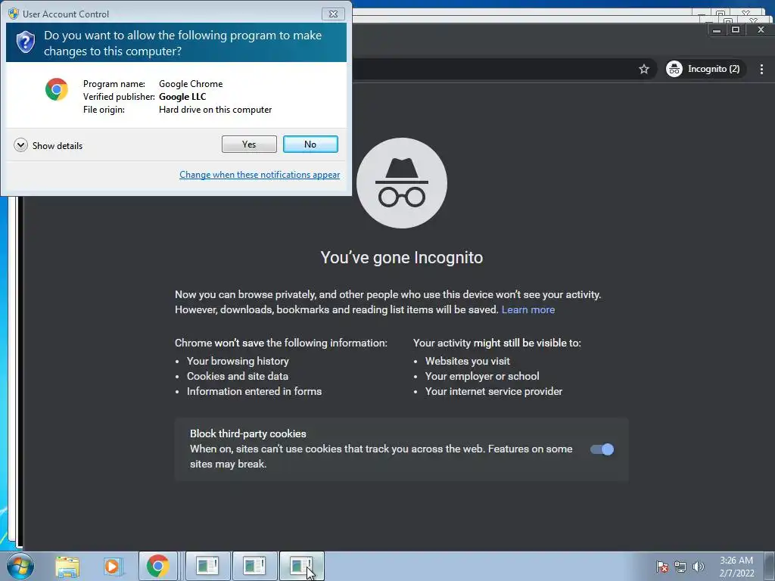Click the large Incognito hat-and-glasses icon
The image size is (775, 581).
[402, 183]
